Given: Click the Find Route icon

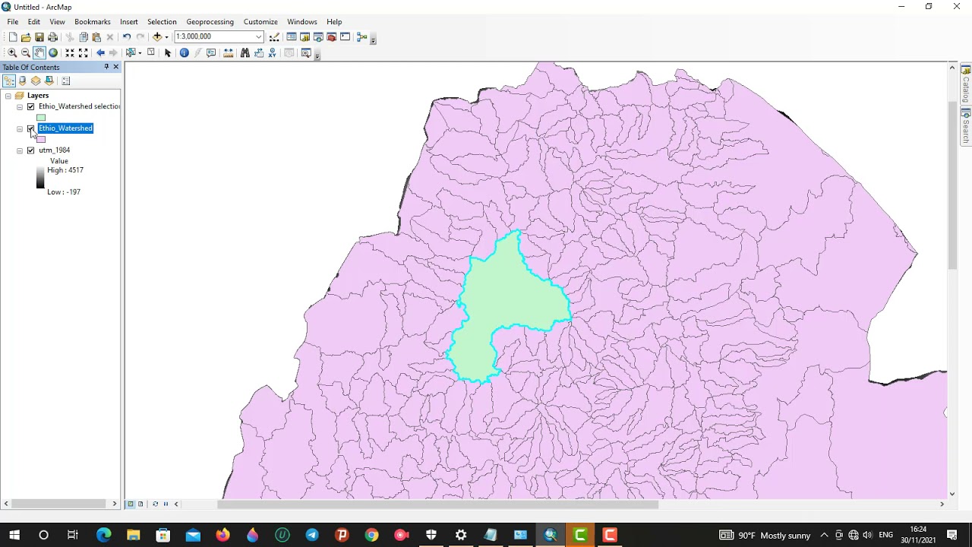Looking at the screenshot, I should pos(259,52).
